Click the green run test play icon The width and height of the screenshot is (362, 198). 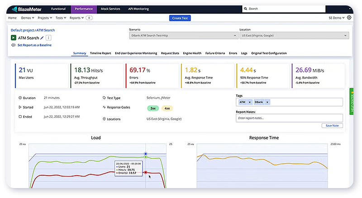pyautogui.click(x=14, y=38)
